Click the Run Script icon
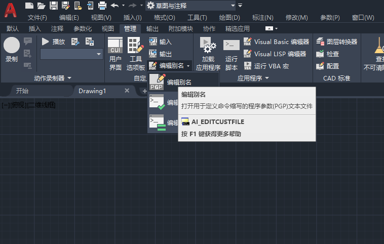Image resolution: width=384 pixels, height=244 pixels. click(x=231, y=45)
